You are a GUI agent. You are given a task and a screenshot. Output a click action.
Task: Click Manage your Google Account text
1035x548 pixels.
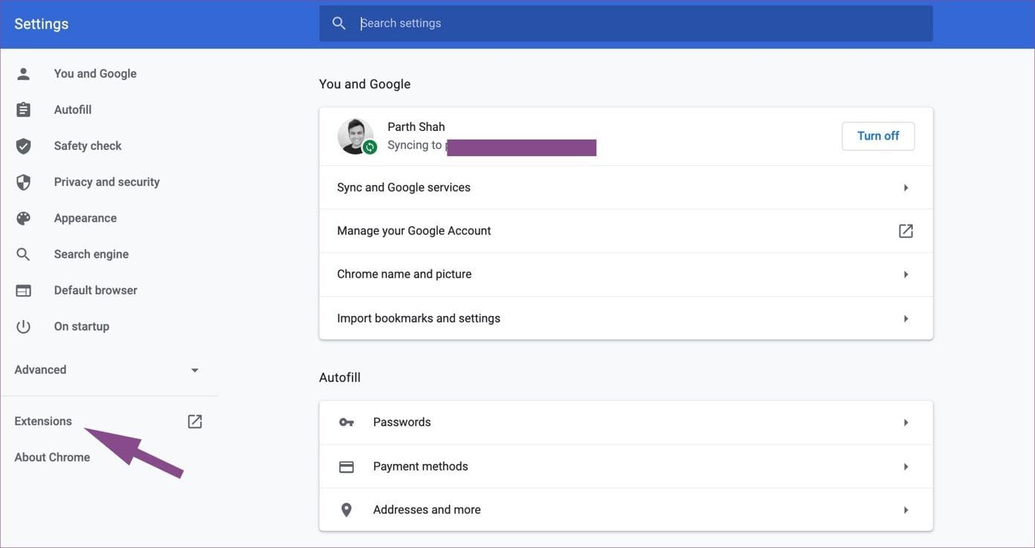point(414,231)
